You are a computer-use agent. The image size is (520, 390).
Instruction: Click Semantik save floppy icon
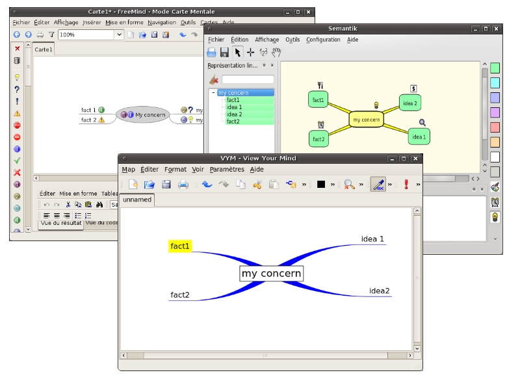(x=224, y=53)
